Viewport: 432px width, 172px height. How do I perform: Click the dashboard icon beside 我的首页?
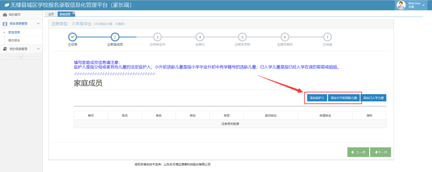pyautogui.click(x=5, y=15)
